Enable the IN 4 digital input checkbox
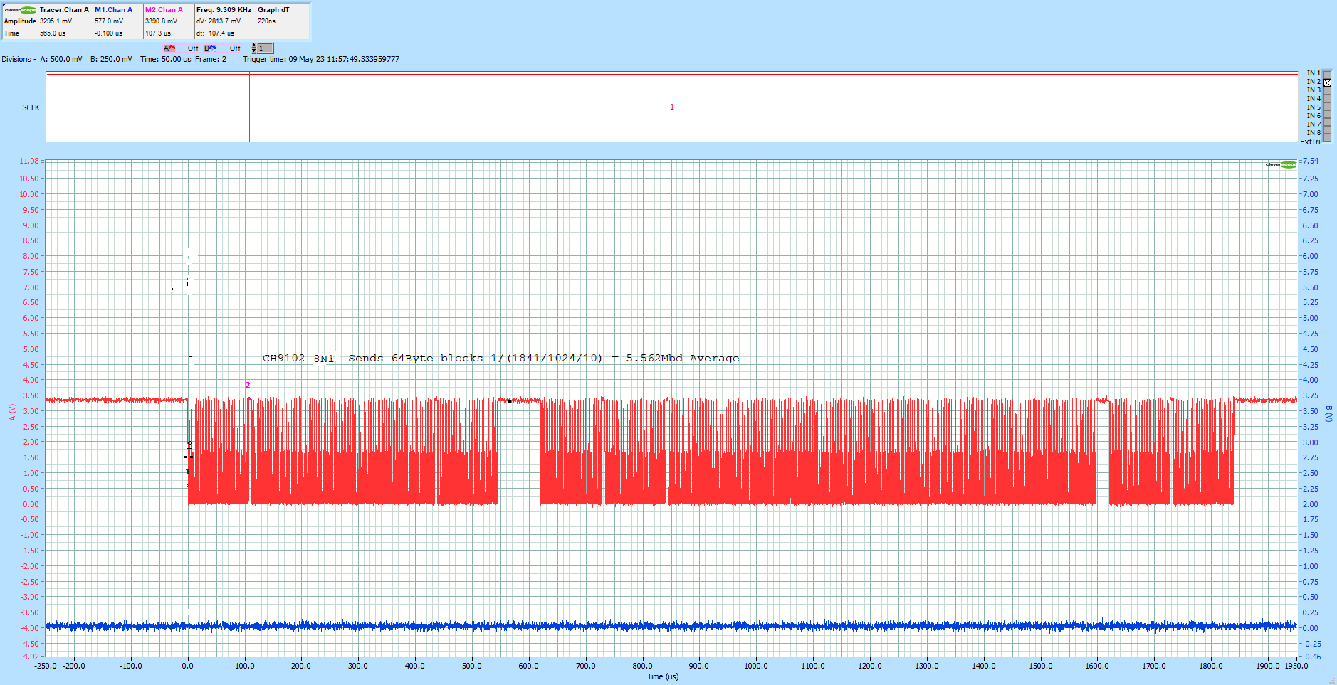The width and height of the screenshot is (1337, 685). click(x=1327, y=99)
